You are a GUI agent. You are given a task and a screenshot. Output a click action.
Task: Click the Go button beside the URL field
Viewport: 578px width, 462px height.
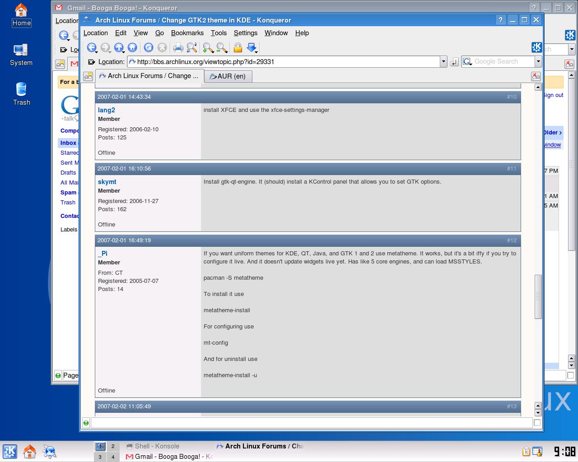pyautogui.click(x=454, y=62)
